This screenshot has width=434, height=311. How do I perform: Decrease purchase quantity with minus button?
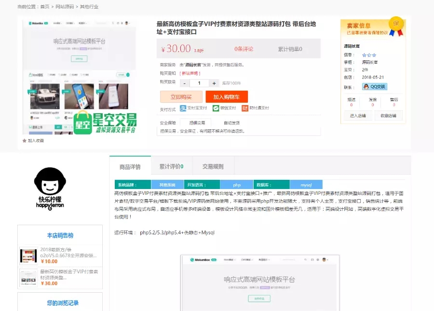[x=185, y=83]
